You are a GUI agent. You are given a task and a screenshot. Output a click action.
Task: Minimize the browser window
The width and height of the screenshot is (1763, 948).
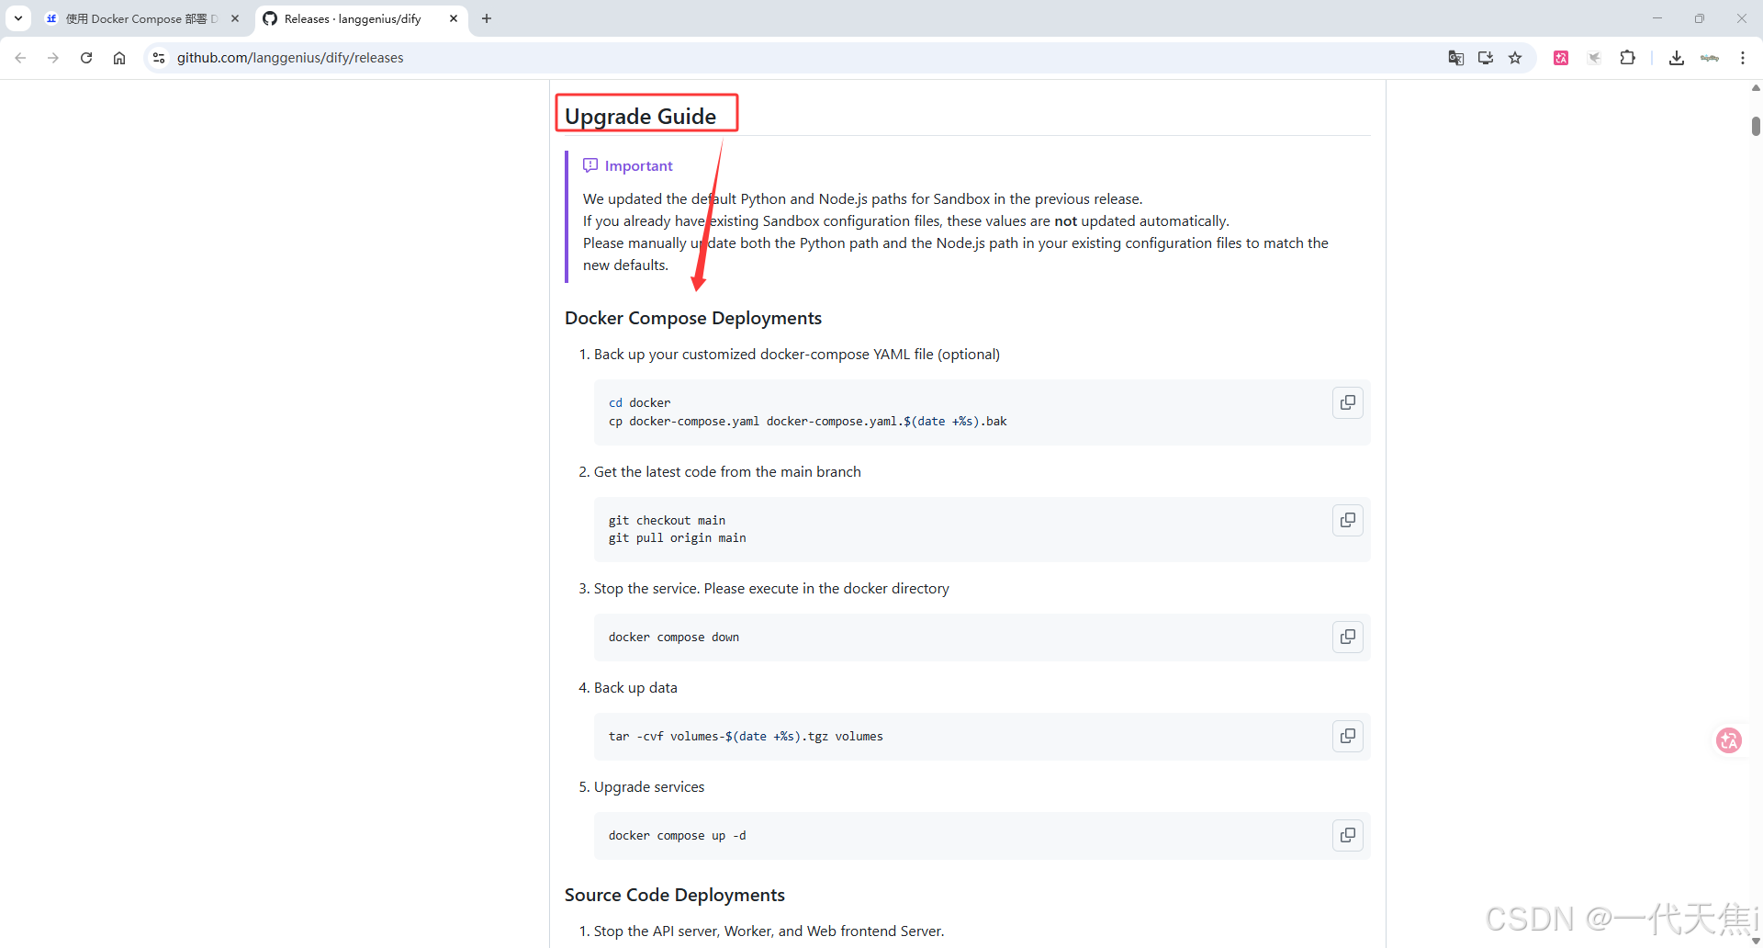[x=1657, y=18]
